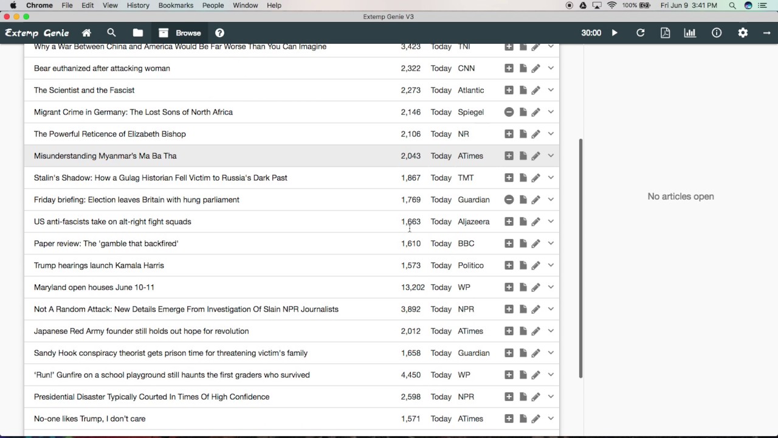This screenshot has height=438, width=778.
Task: Expand 'Run! Gunfire on a school playground' chevron
Action: click(x=551, y=375)
